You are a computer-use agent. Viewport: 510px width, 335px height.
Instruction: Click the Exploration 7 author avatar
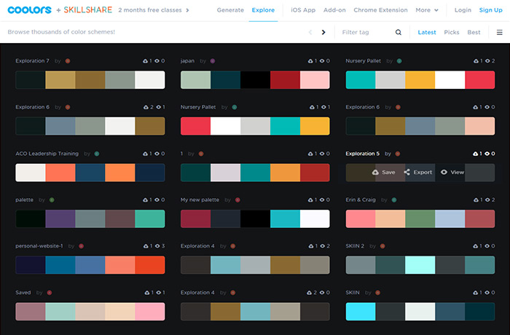click(68, 61)
